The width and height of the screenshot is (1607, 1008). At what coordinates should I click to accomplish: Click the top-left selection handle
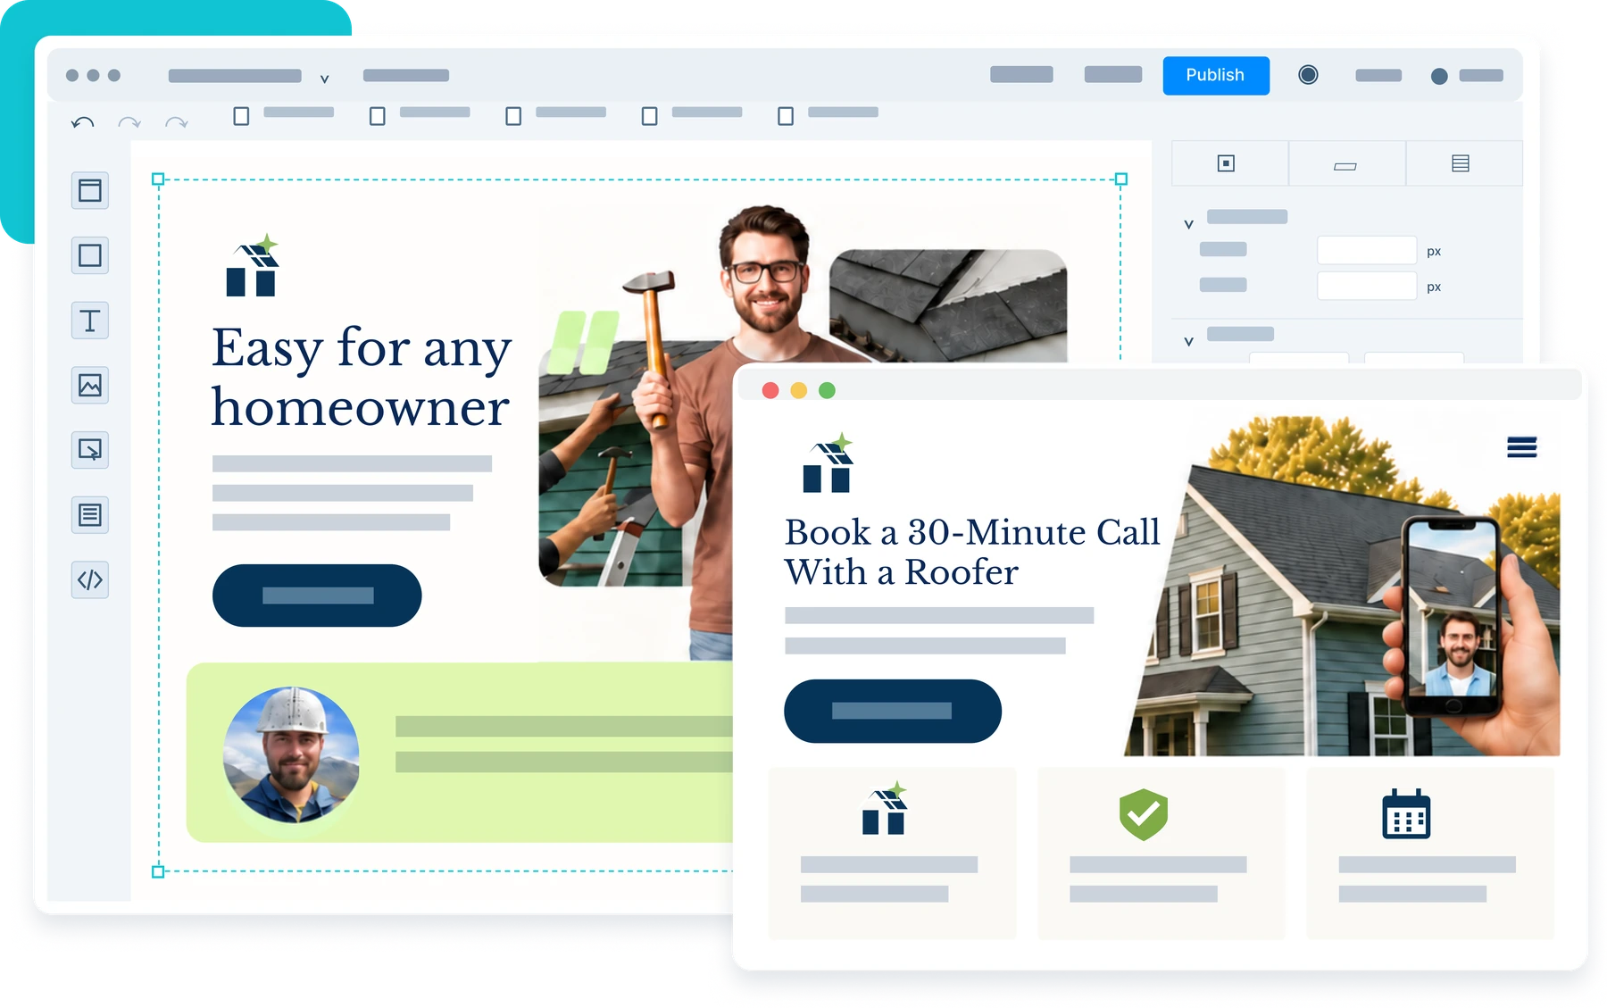point(158,179)
